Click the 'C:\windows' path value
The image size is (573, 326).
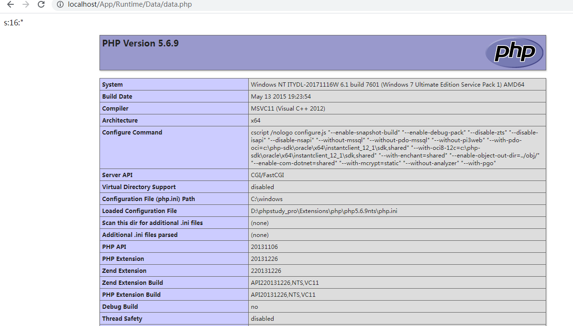[x=266, y=199]
